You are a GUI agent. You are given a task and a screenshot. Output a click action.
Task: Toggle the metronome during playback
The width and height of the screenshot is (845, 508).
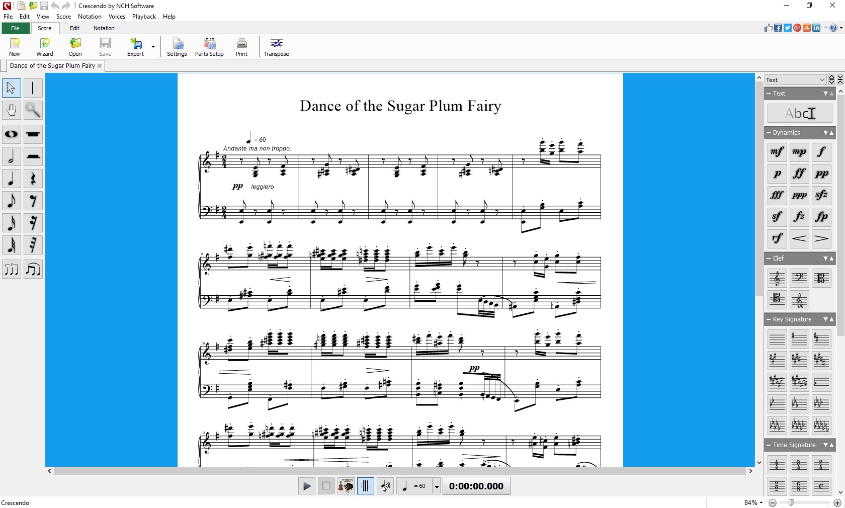tap(366, 486)
